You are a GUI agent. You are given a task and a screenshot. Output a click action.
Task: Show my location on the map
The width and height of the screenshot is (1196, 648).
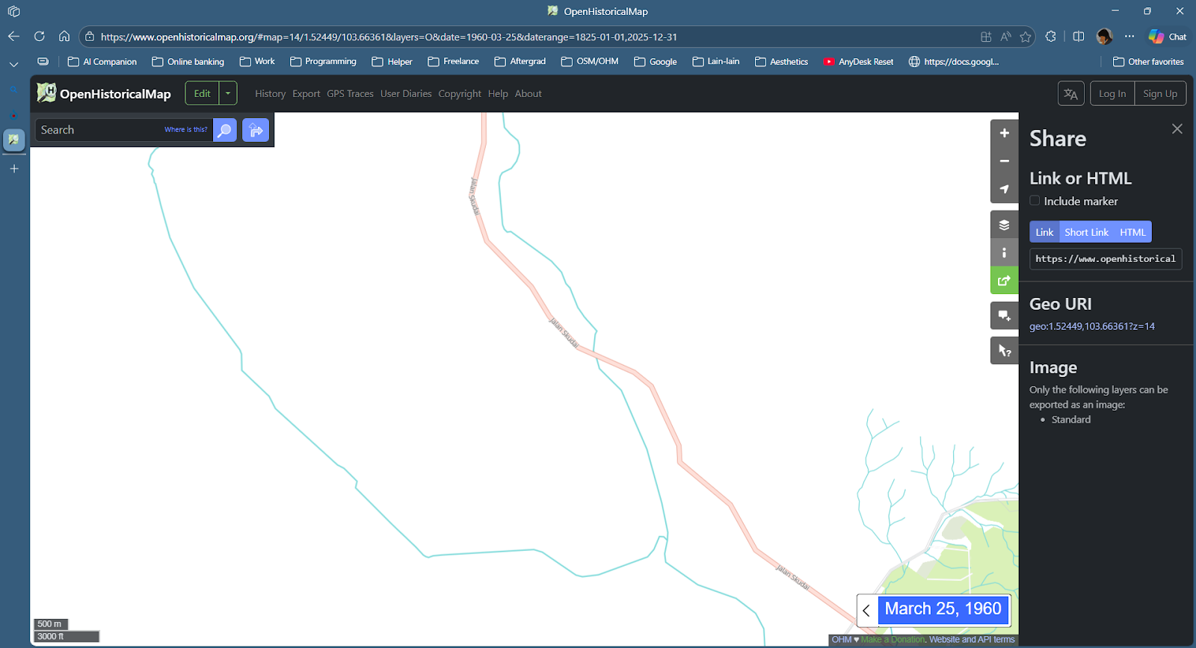[x=1004, y=189]
